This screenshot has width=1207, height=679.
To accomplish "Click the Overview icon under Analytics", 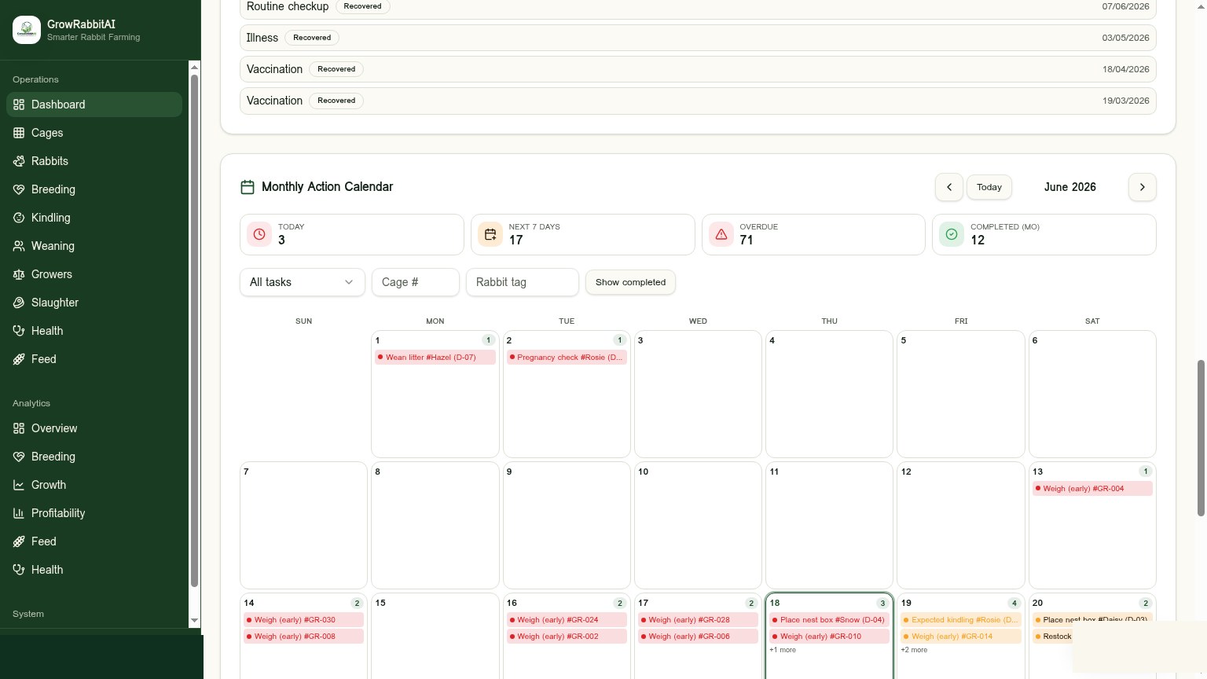I will click(19, 428).
